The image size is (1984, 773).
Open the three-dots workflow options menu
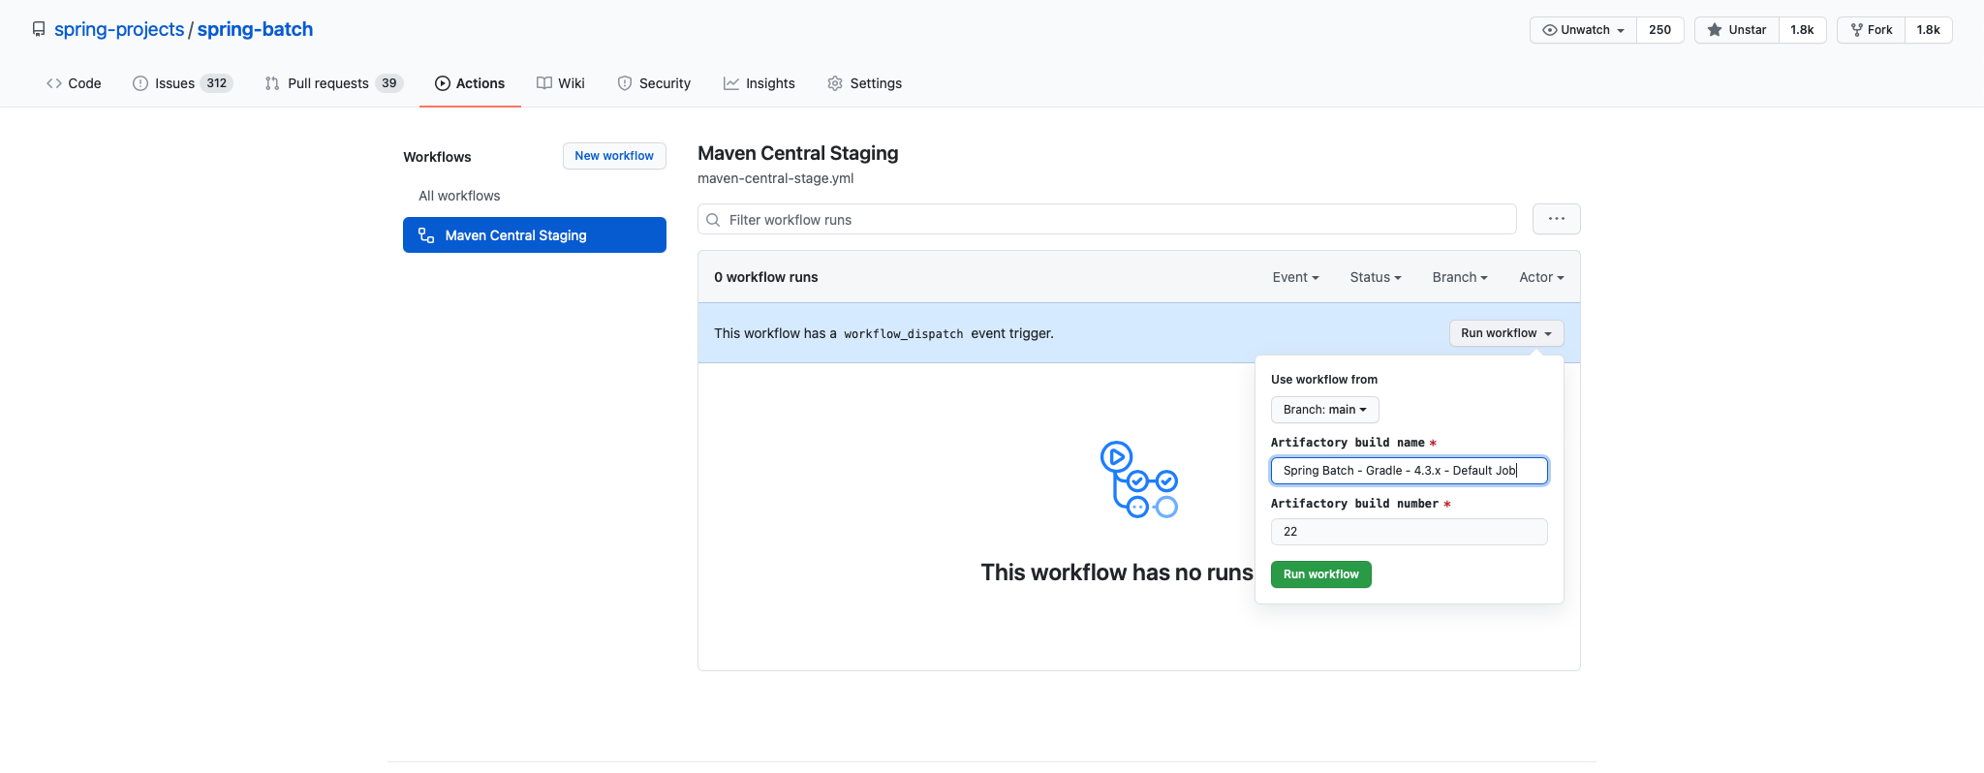pos(1557,219)
